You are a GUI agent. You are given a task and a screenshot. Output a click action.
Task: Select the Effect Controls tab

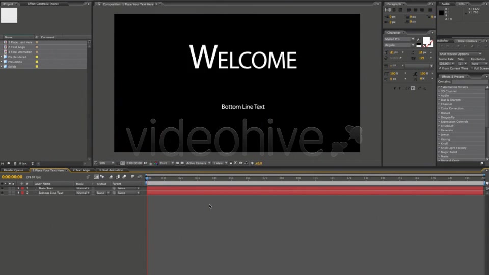(x=43, y=4)
